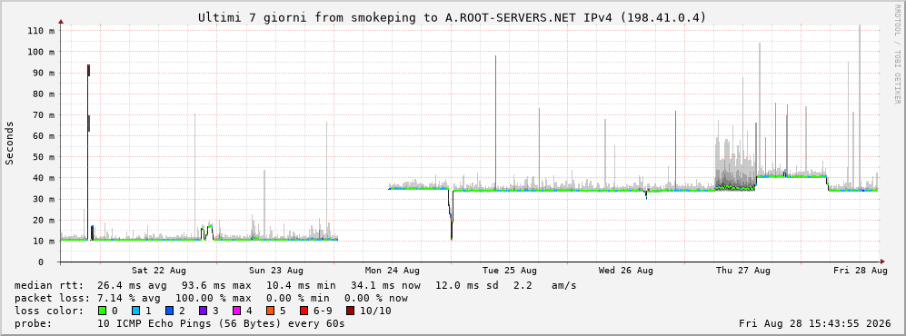The height and width of the screenshot is (336, 906).
Task: Click the Sat 22 Aug axis label
Action: pos(159,271)
